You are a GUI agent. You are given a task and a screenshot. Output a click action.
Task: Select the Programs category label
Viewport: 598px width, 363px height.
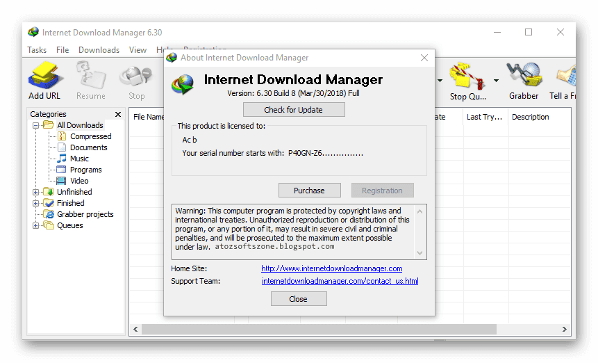86,170
